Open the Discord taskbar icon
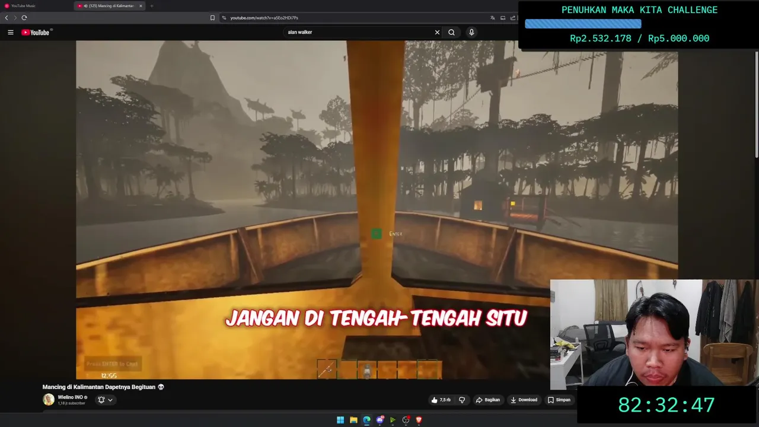Image resolution: width=759 pixels, height=427 pixels. click(380, 420)
